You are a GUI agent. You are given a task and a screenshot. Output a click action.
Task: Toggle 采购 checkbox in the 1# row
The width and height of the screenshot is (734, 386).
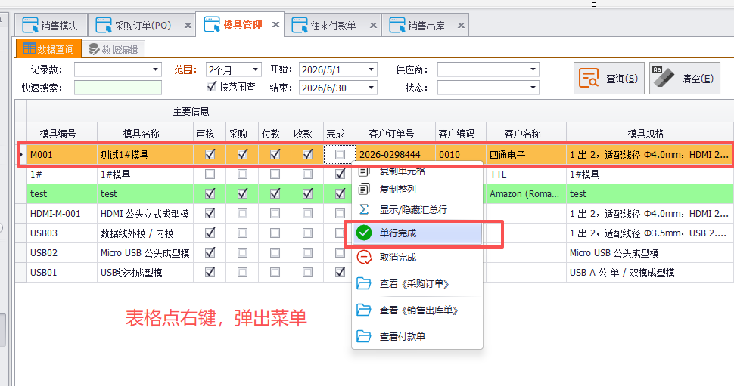(242, 174)
